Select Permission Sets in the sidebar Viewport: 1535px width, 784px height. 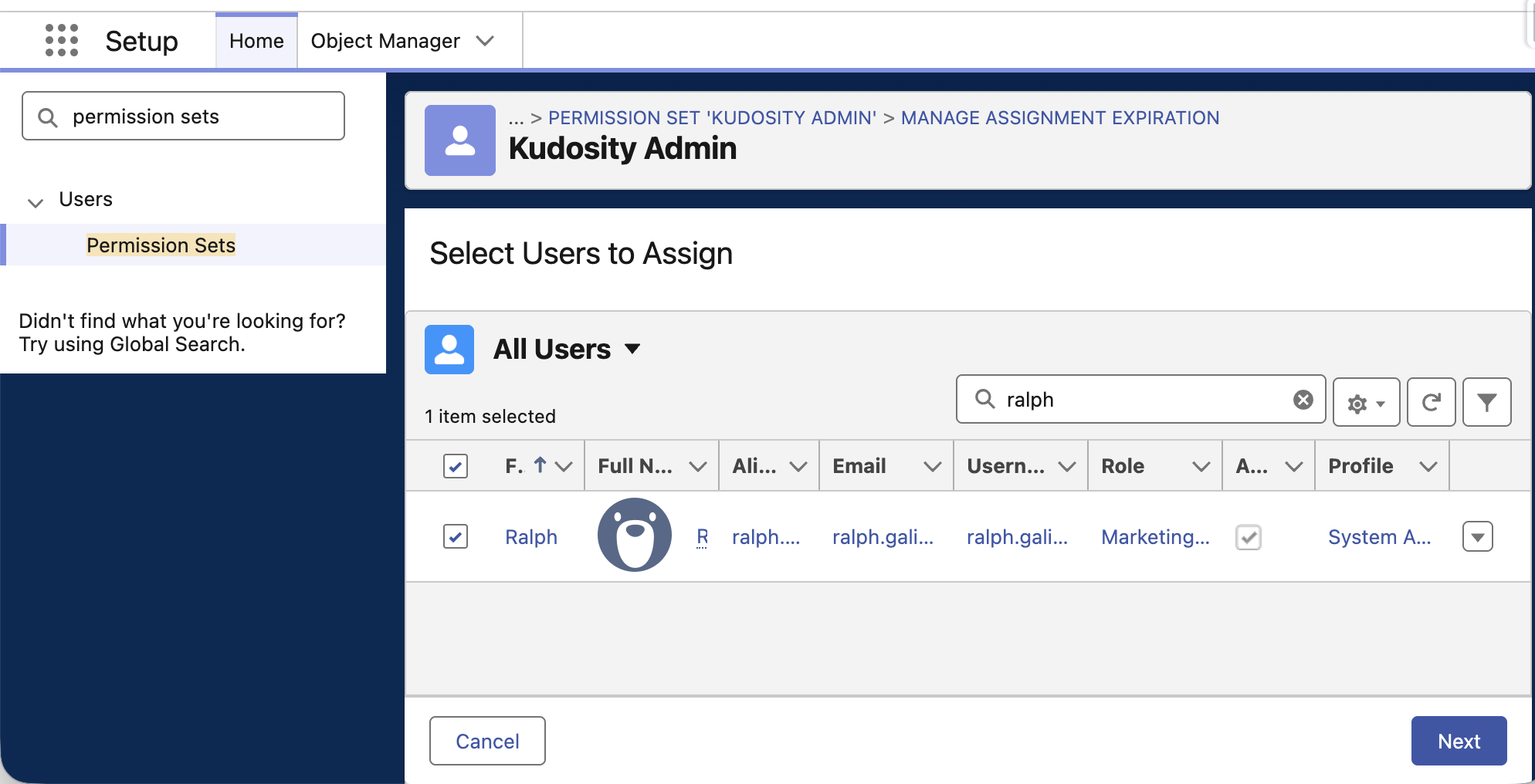click(x=161, y=245)
